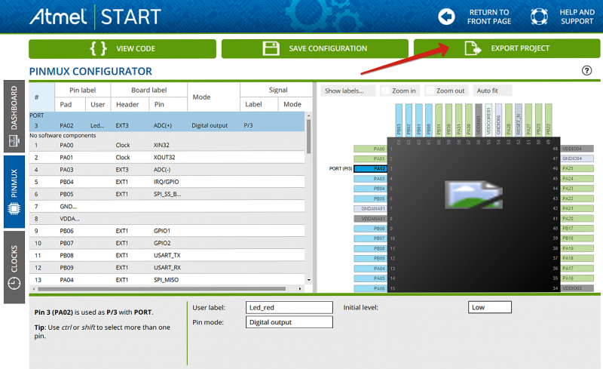603x369 pixels.
Task: Click the Zoom in icon box
Action: click(385, 91)
